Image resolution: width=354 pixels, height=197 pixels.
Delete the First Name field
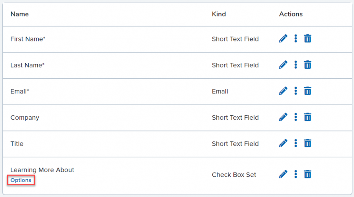click(307, 39)
